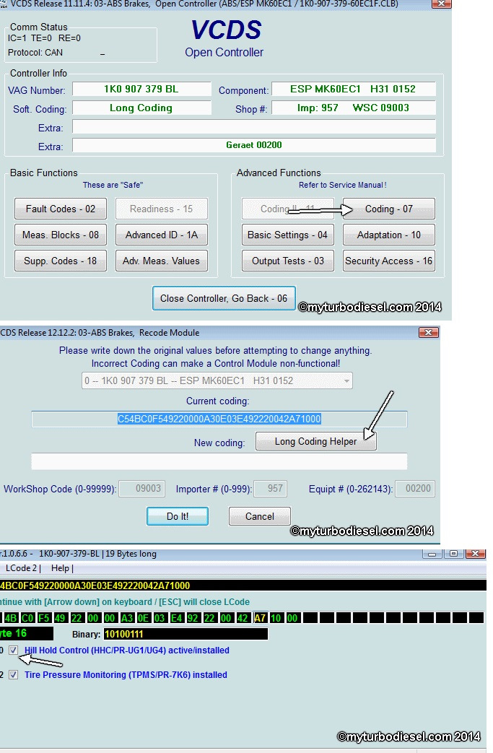Select byte A3 in the byte row
493x753 pixels.
tap(127, 617)
